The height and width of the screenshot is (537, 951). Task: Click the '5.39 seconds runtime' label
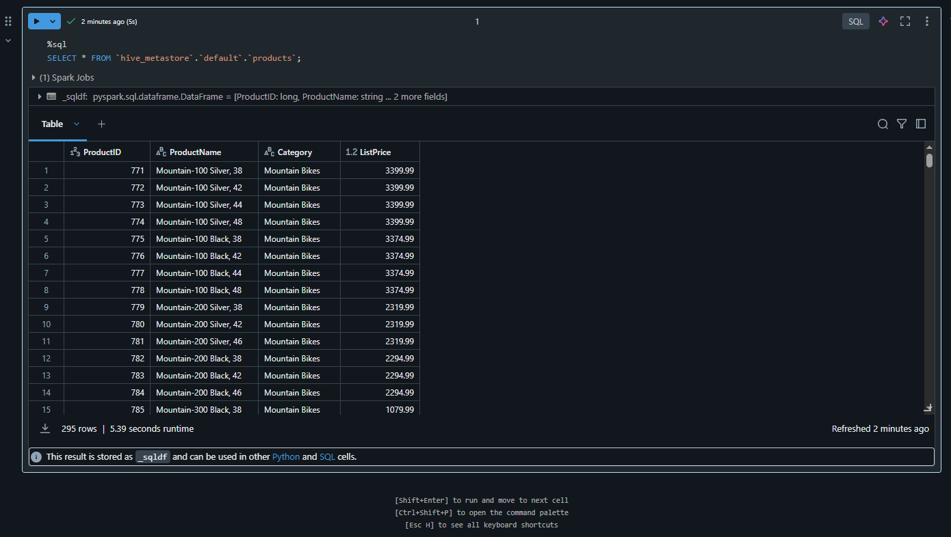coord(151,428)
